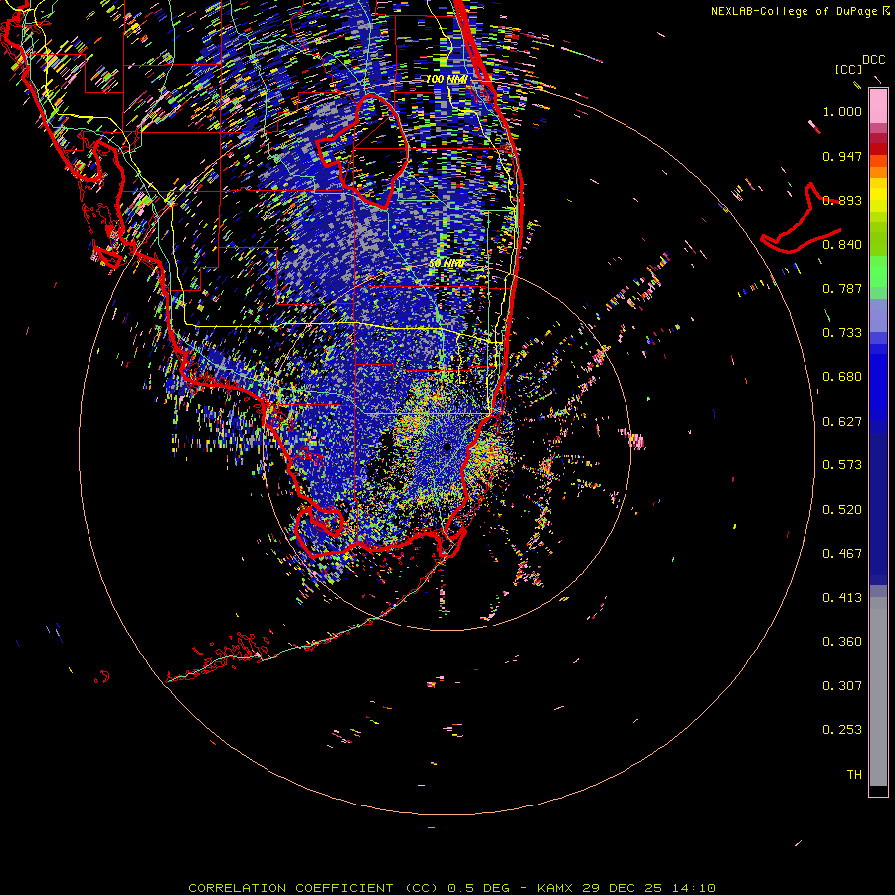The height and width of the screenshot is (895, 895).
Task: Click the 0.680 legend value
Action: tap(842, 377)
